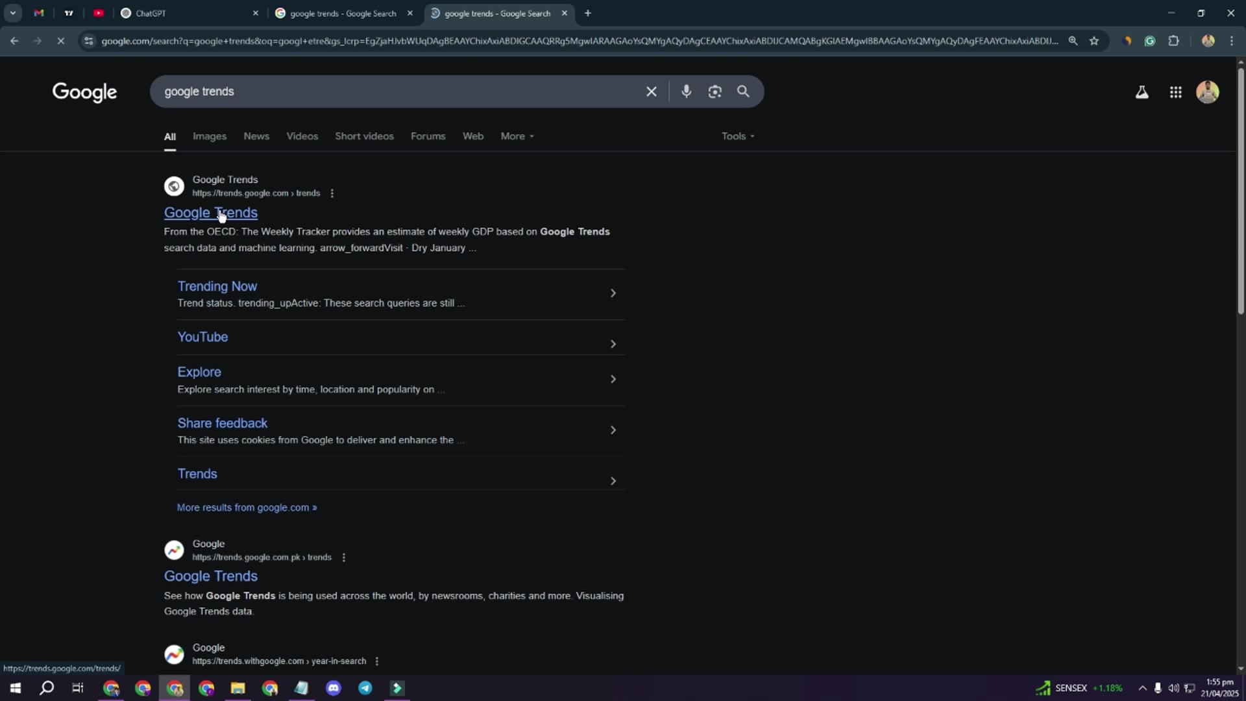This screenshot has height=701, width=1246.
Task: Start voice search with the microphone icon
Action: (686, 92)
